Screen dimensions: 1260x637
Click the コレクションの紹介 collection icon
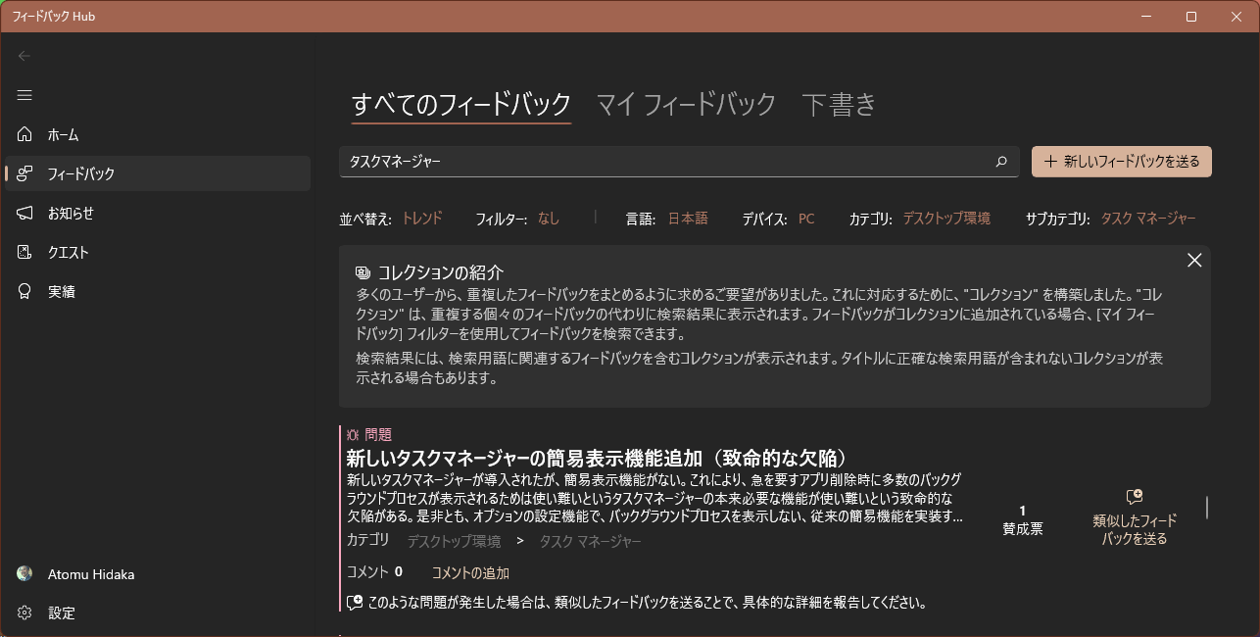click(x=363, y=272)
